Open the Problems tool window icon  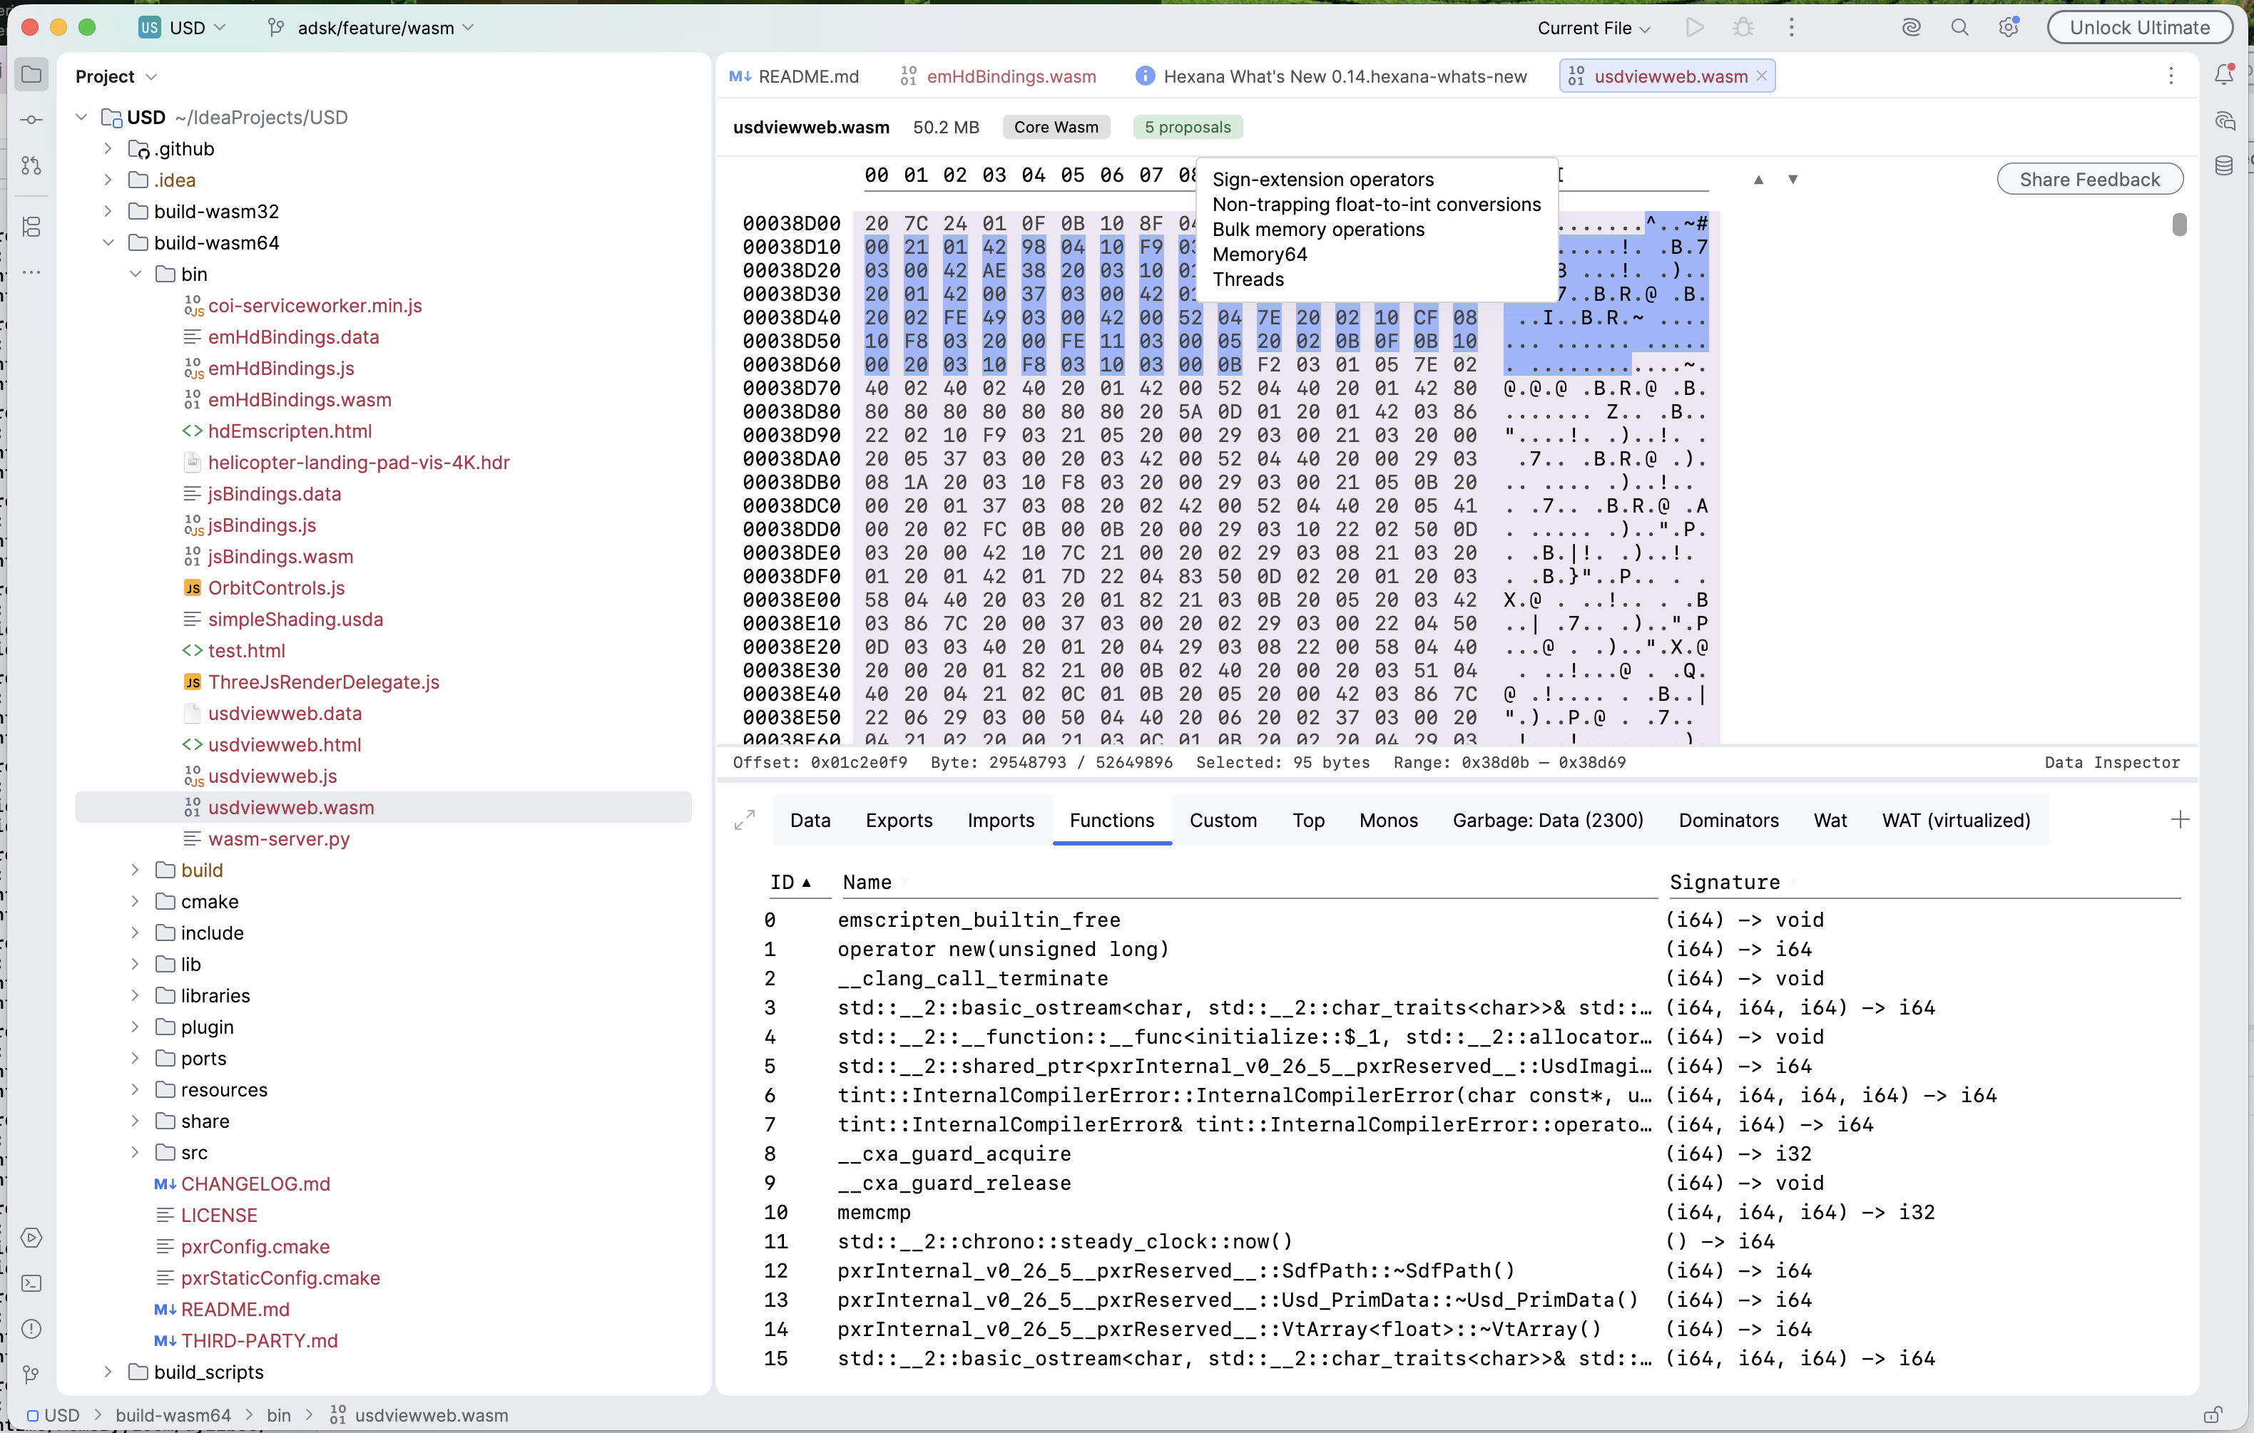point(31,1329)
